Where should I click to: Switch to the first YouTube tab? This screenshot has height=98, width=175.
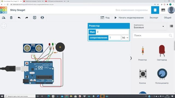(x=33, y=1)
